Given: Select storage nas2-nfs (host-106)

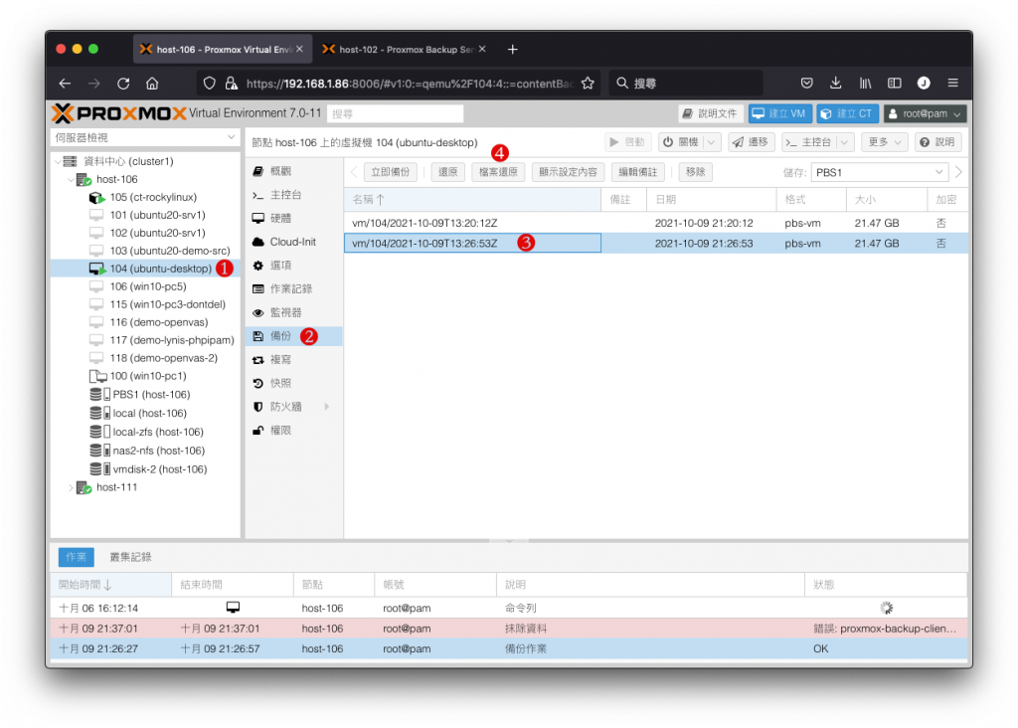Looking at the screenshot, I should pos(158,451).
